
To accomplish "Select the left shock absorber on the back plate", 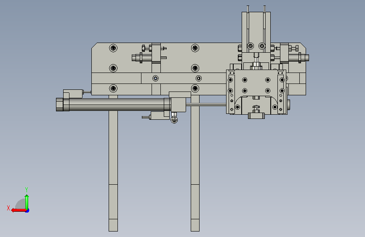I will (142, 58).
